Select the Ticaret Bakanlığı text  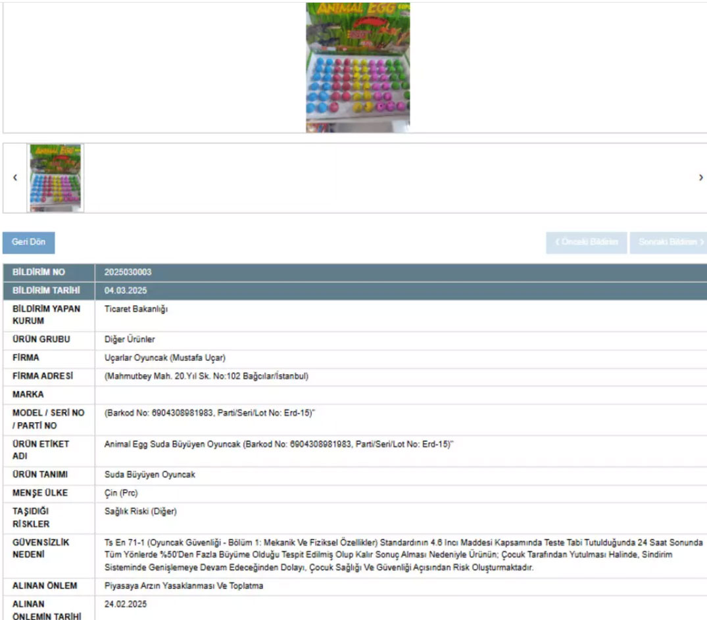pos(136,309)
